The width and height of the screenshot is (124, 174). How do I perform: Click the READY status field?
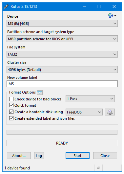pos(62,143)
